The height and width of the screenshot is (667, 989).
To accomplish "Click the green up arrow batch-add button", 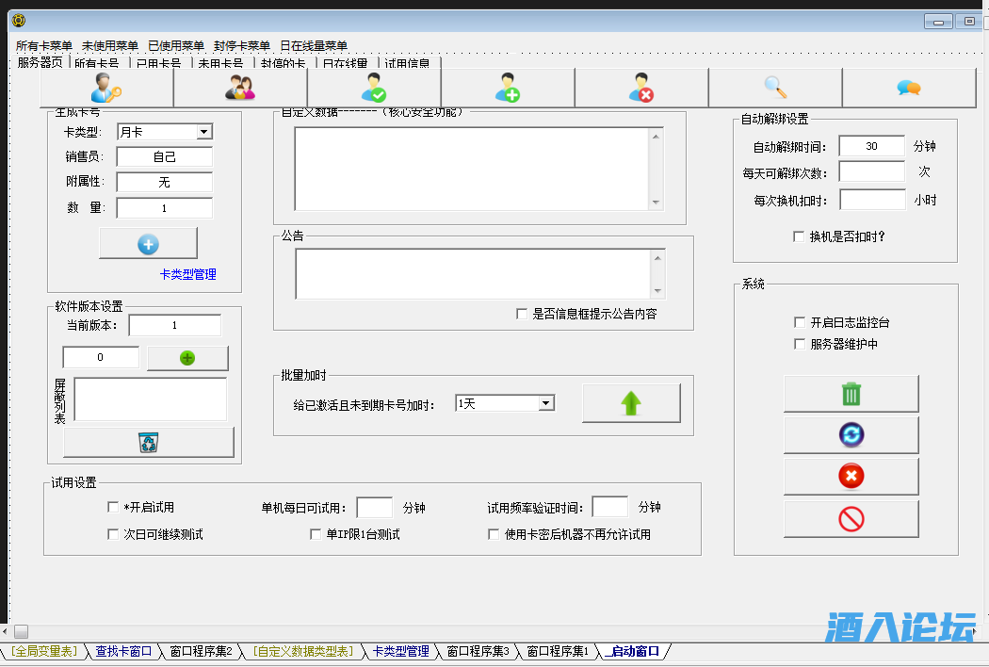I will coord(631,403).
